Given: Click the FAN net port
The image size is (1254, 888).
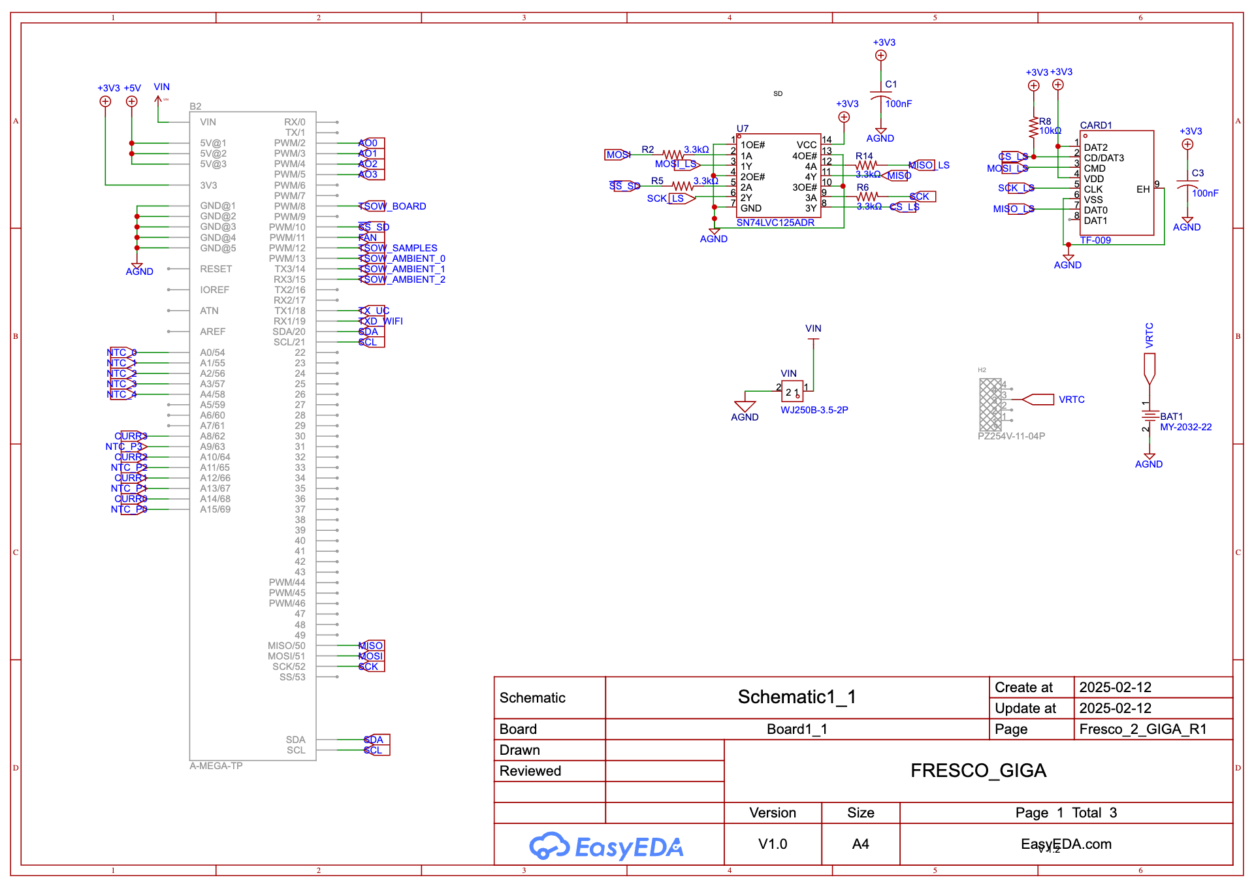Looking at the screenshot, I should pyautogui.click(x=372, y=238).
